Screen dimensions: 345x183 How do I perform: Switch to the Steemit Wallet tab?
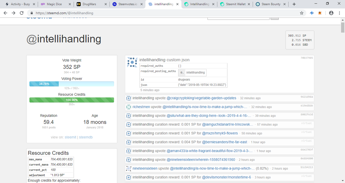coord(235,4)
